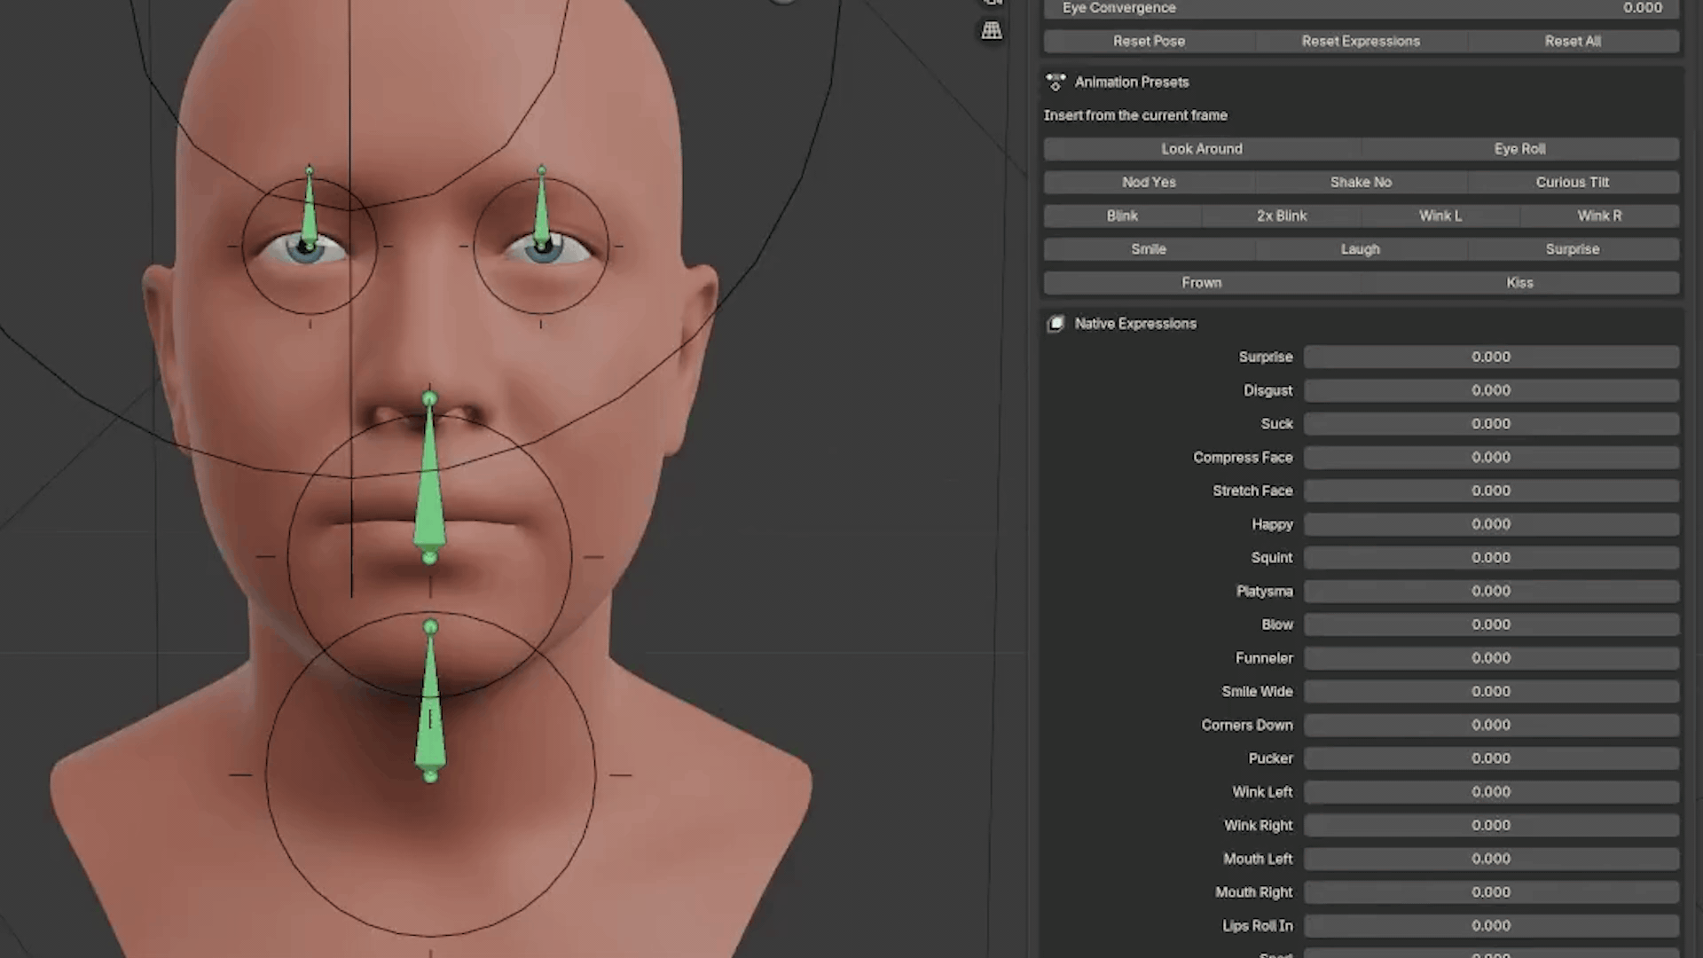Toggle perspective/orthographic grid icon in viewport
This screenshot has height=958, width=1703.
click(992, 31)
